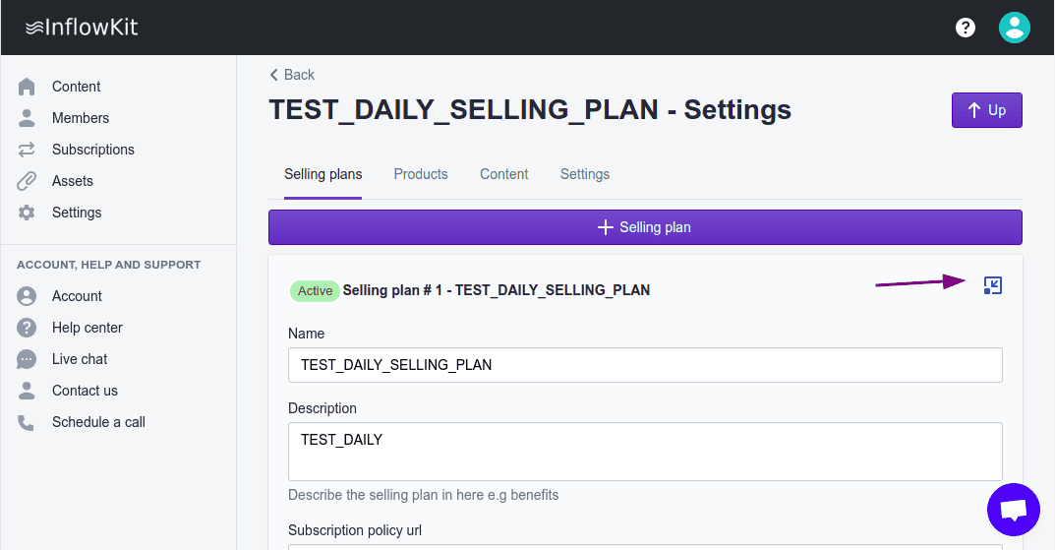Switch to the Content tab
This screenshot has width=1055, height=550.
[x=504, y=174]
